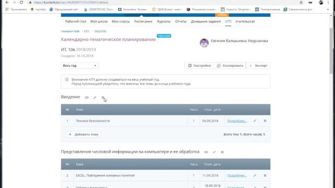Click date 04.09.2018 cell

[210, 121]
